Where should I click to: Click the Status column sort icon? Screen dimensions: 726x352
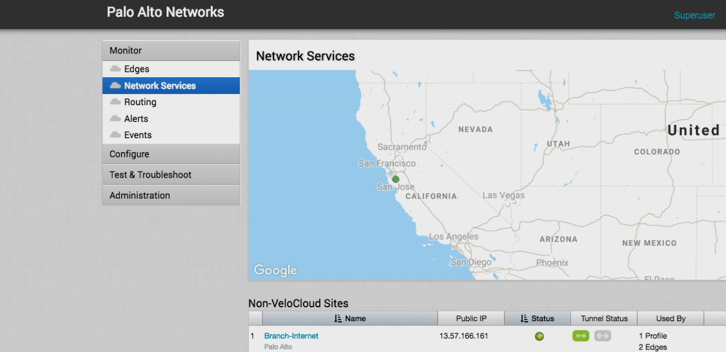click(x=524, y=318)
